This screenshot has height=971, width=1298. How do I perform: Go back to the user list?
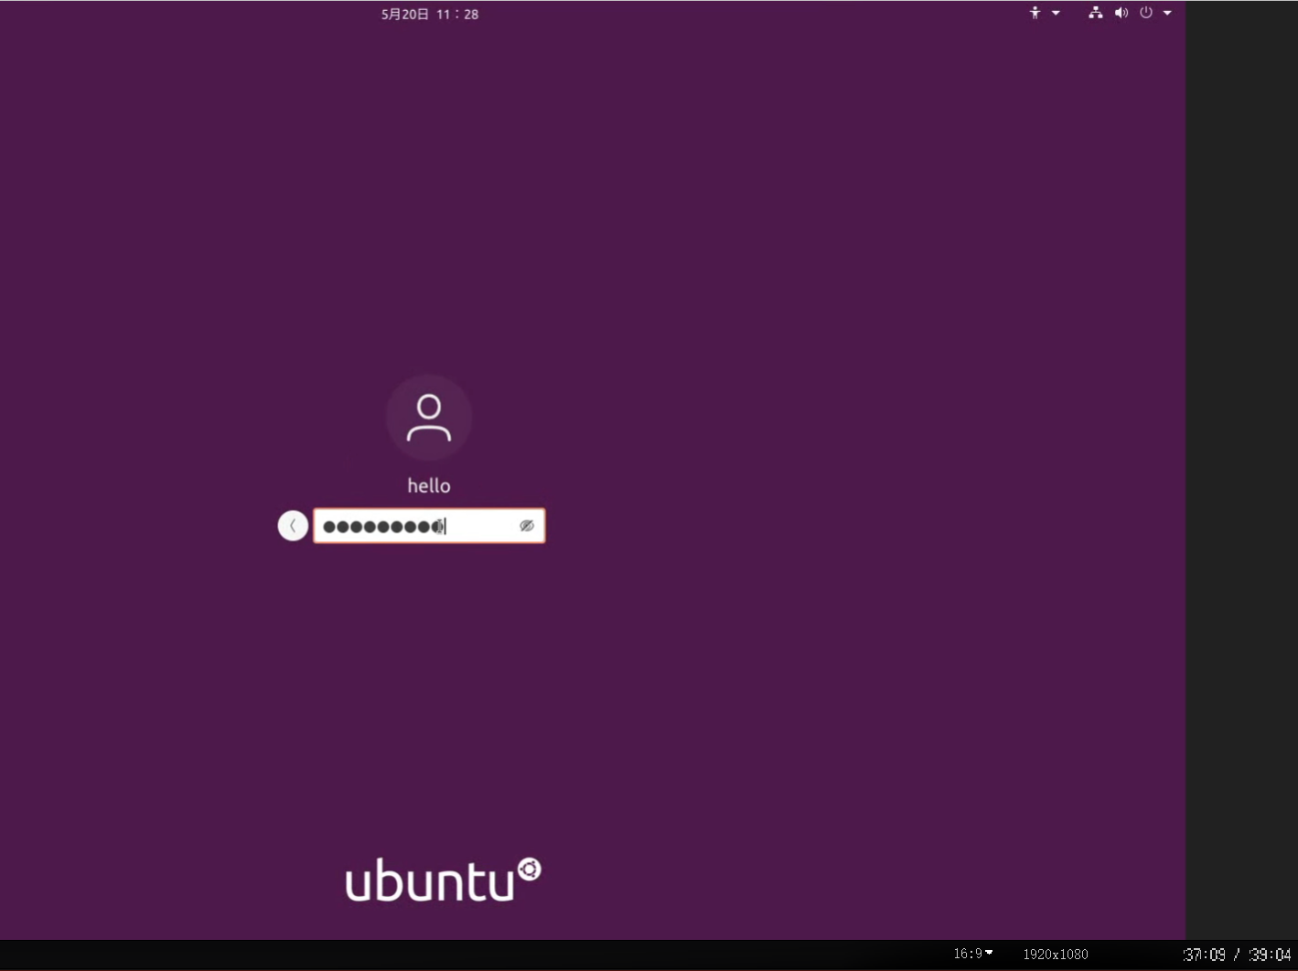pos(293,526)
